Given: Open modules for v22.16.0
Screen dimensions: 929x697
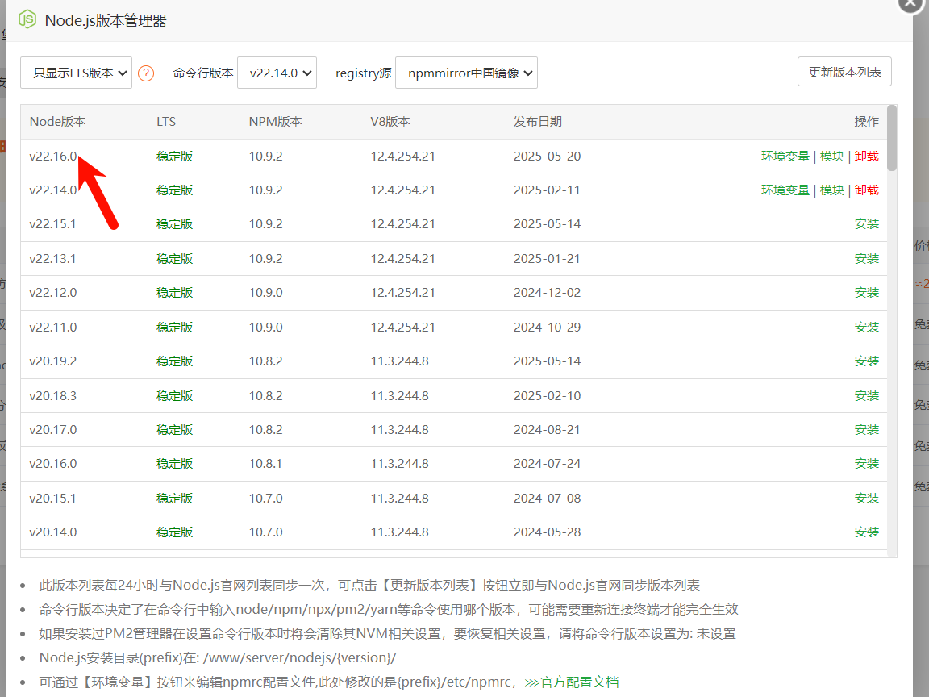Looking at the screenshot, I should [x=832, y=156].
